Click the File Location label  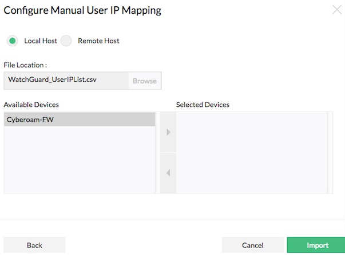[25, 65]
